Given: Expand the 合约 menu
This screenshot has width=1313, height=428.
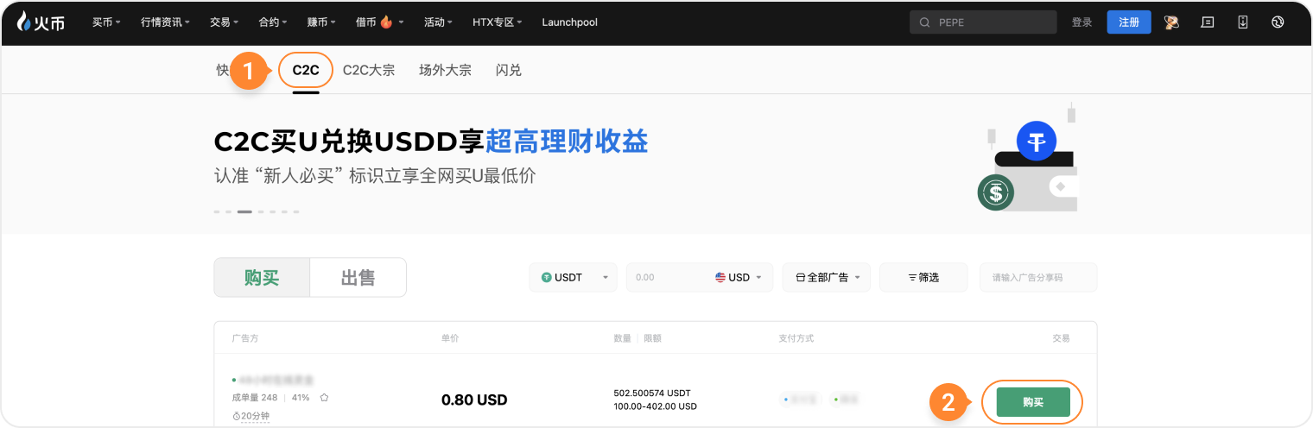Looking at the screenshot, I should 273,22.
